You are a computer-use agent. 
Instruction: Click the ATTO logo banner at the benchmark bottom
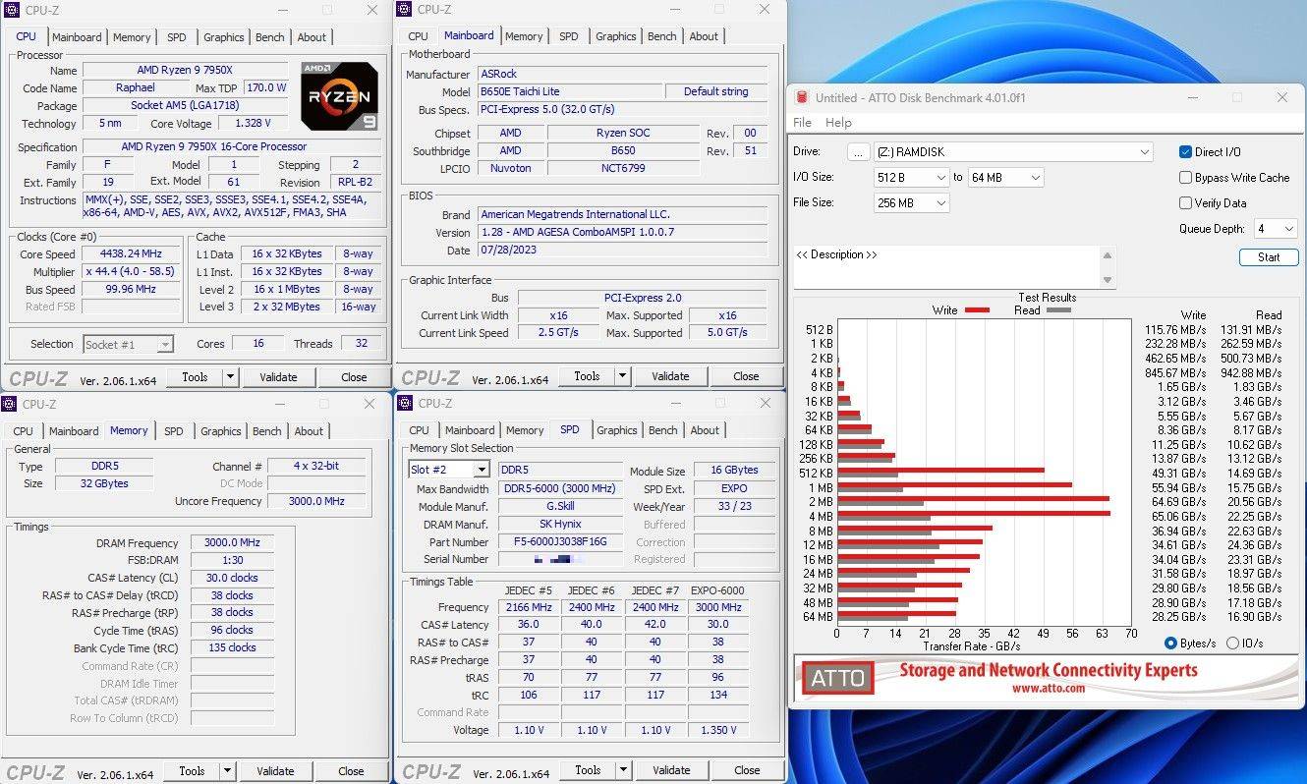tap(836, 677)
